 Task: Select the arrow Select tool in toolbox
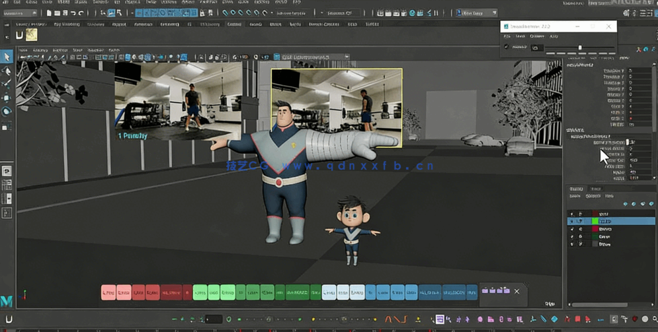7,57
